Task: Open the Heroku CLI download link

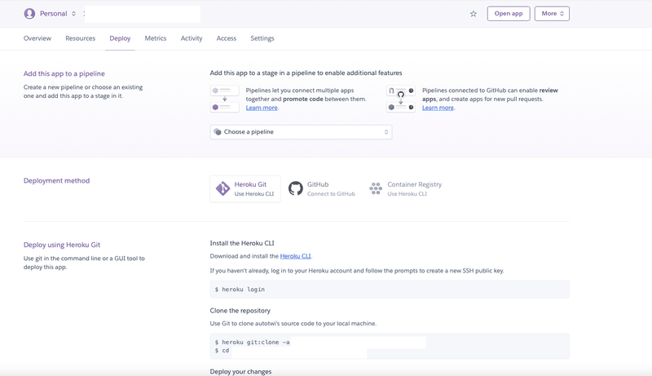Action: [296, 256]
